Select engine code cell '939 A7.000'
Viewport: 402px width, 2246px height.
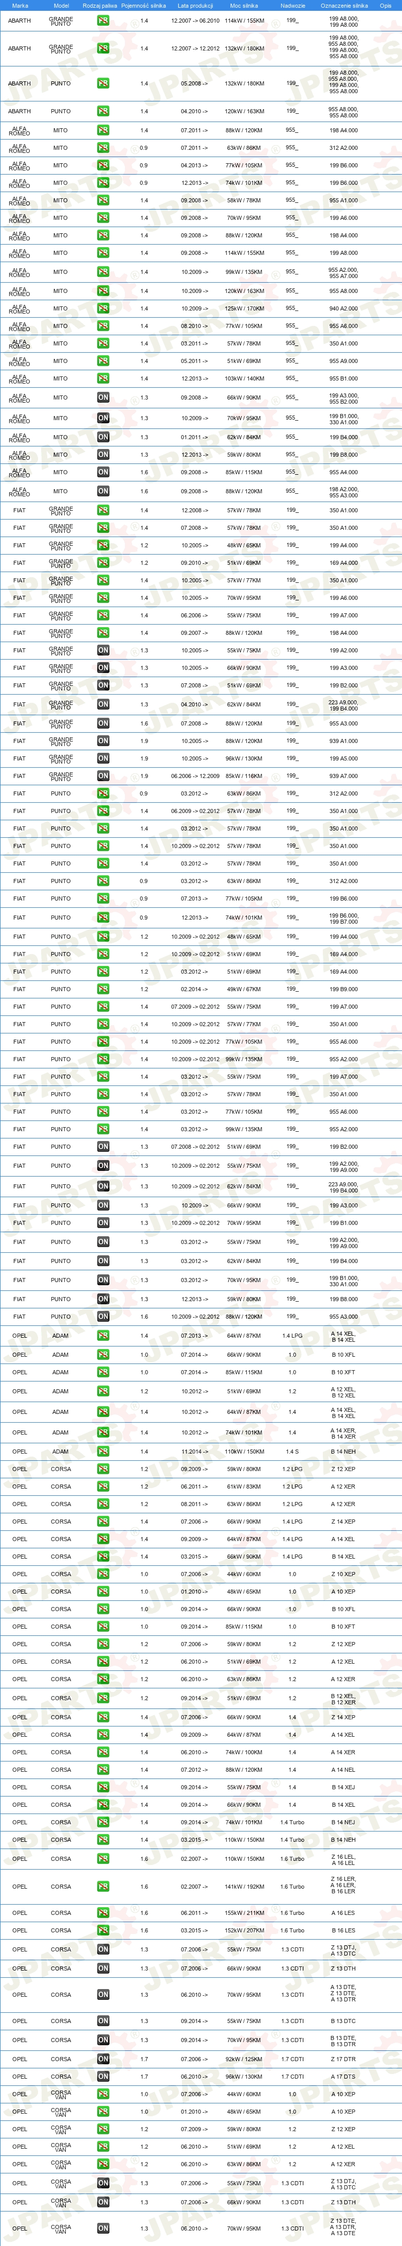point(344,776)
